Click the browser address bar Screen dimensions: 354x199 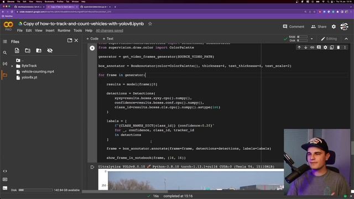(158, 12)
